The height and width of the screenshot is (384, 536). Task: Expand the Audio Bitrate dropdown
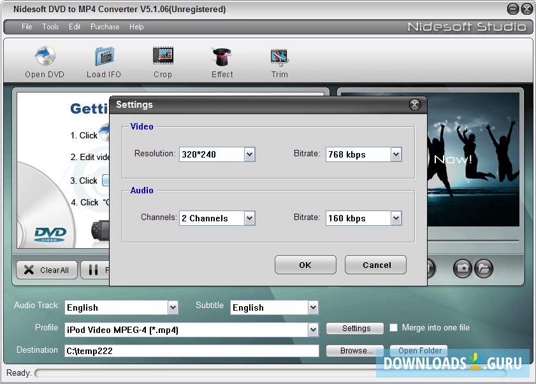pos(396,218)
